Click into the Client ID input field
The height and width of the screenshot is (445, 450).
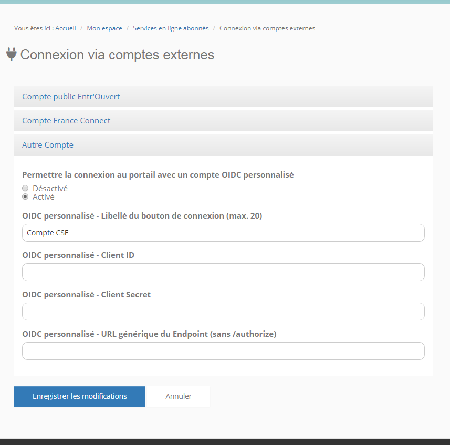coord(223,272)
